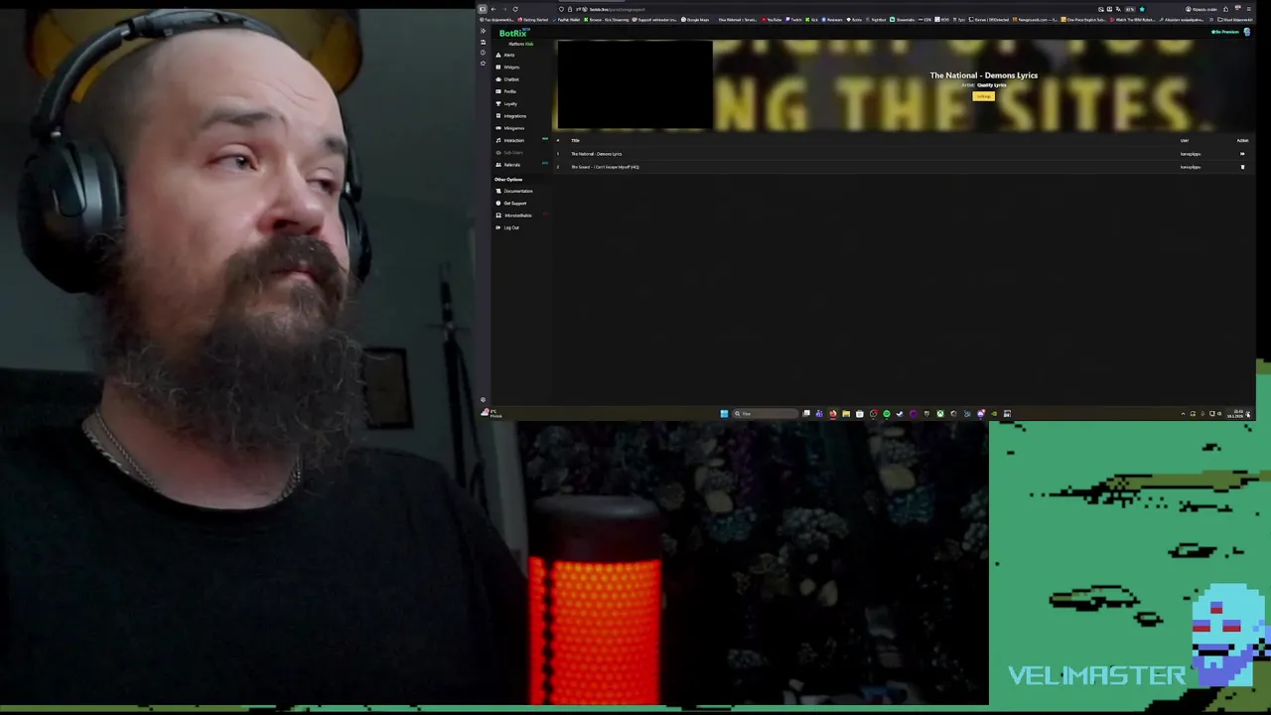Skip The National - Demons song
The height and width of the screenshot is (715, 1271).
1242,154
